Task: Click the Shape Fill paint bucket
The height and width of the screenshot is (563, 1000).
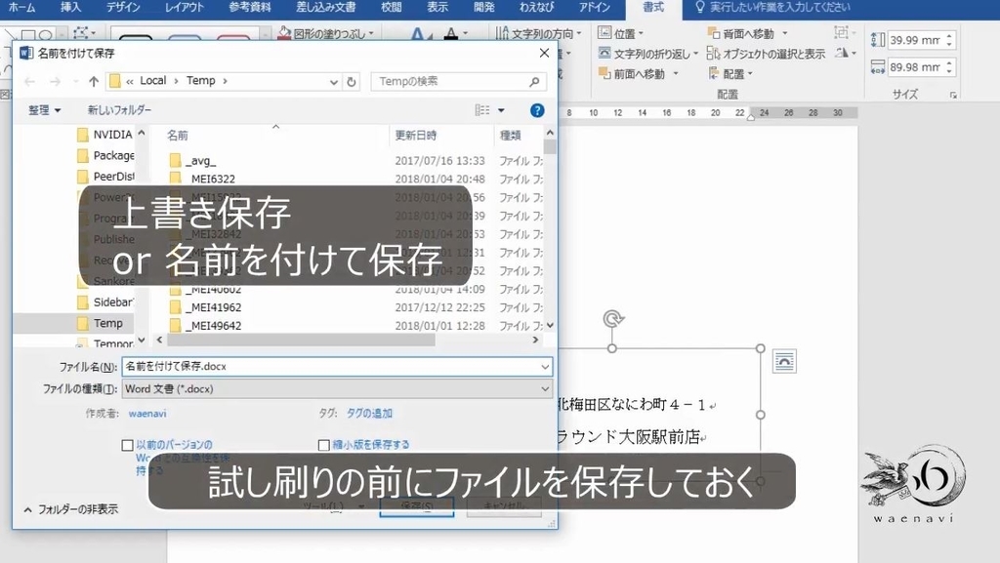Action: point(284,32)
